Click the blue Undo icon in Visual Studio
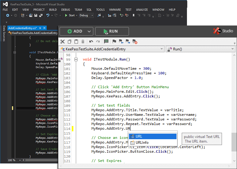237x169 pixels. tap(48, 15)
